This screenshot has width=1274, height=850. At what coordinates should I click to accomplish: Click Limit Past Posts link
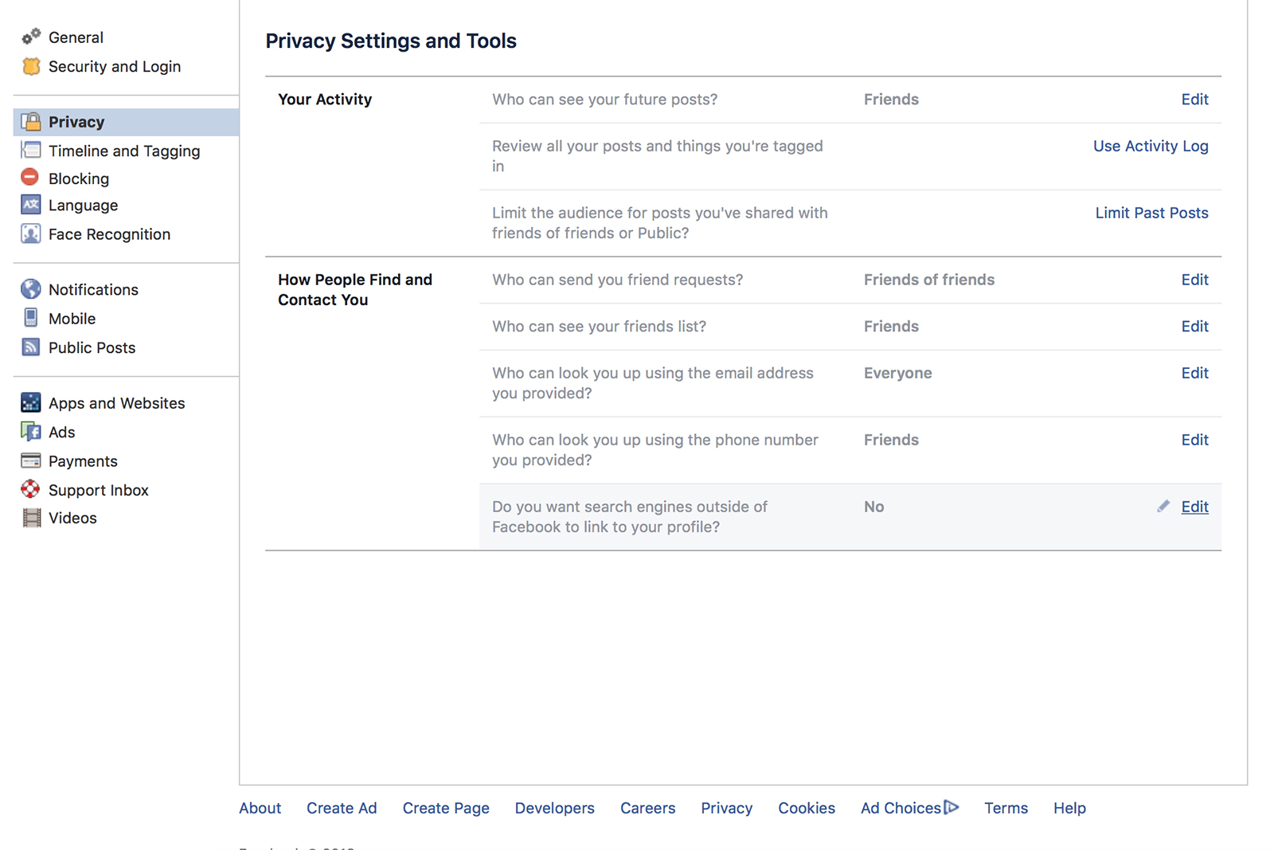(x=1151, y=213)
